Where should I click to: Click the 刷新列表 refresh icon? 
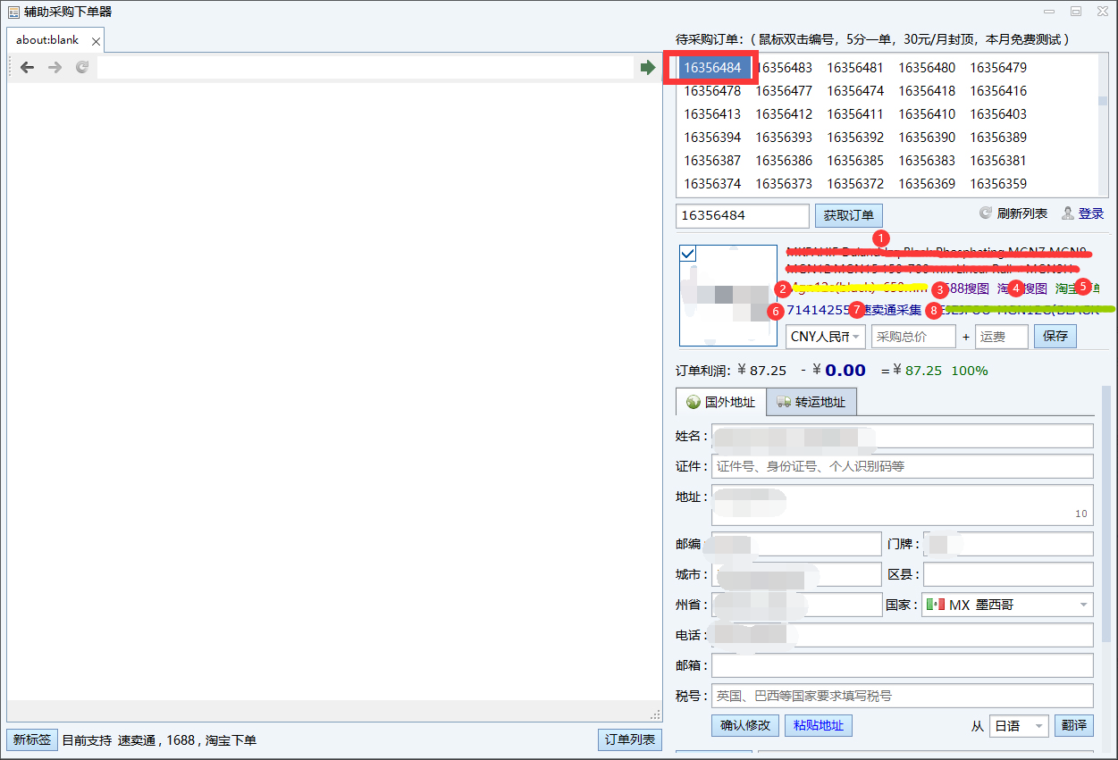986,213
